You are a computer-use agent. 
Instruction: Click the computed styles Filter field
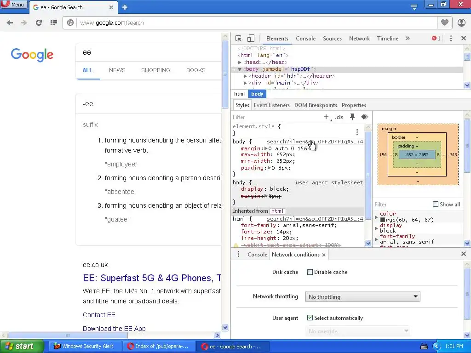(x=402, y=205)
